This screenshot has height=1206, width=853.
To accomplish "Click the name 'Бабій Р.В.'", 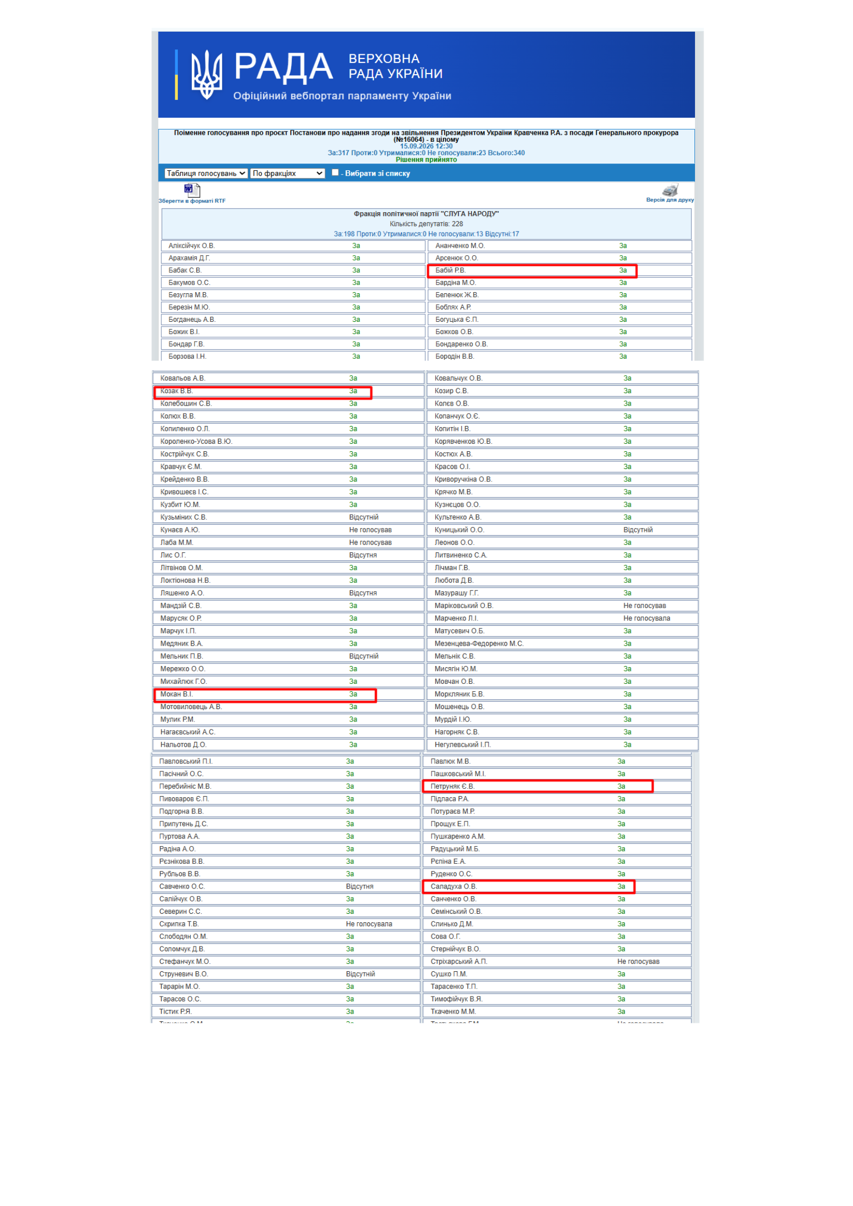I will click(450, 271).
